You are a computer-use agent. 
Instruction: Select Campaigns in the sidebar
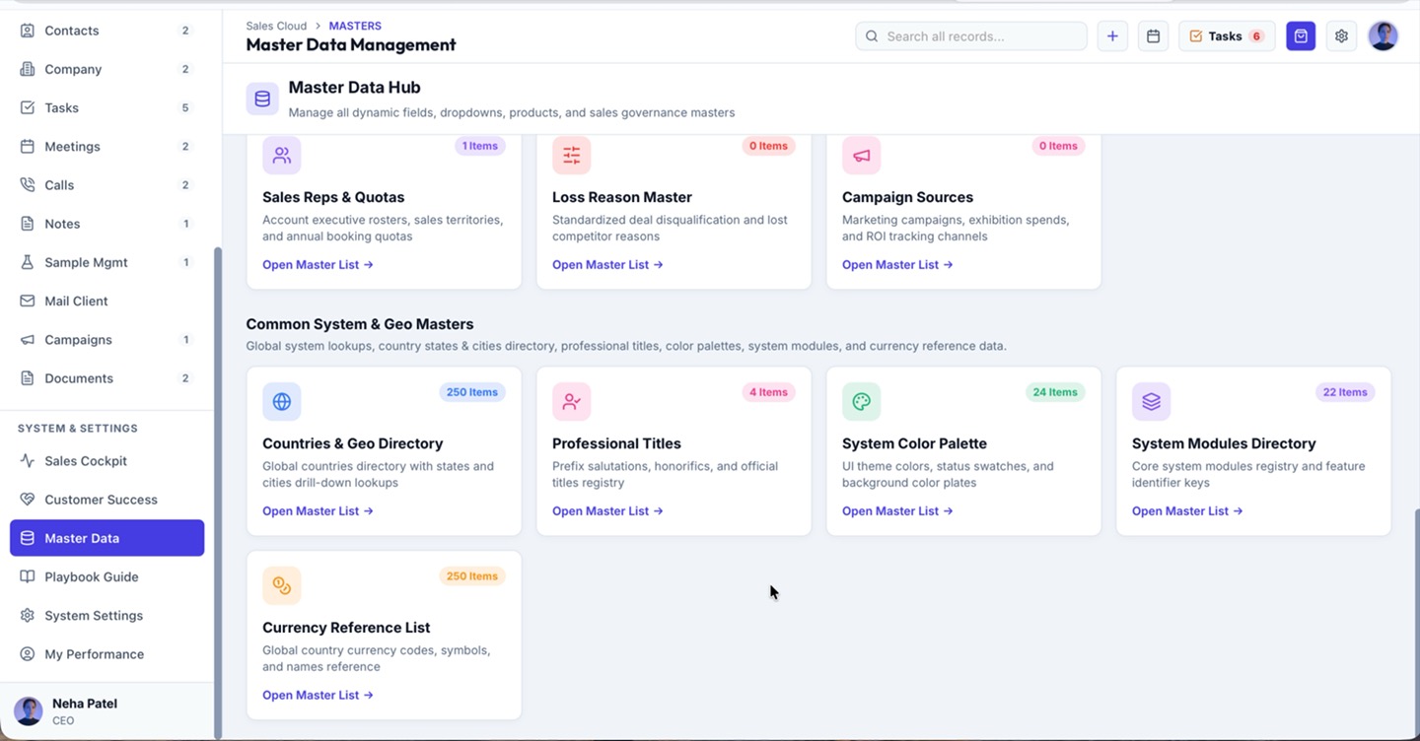pyautogui.click(x=106, y=340)
